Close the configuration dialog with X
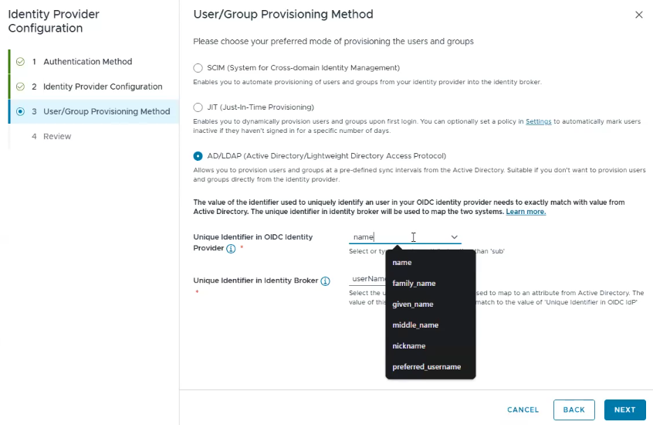 coord(639,15)
